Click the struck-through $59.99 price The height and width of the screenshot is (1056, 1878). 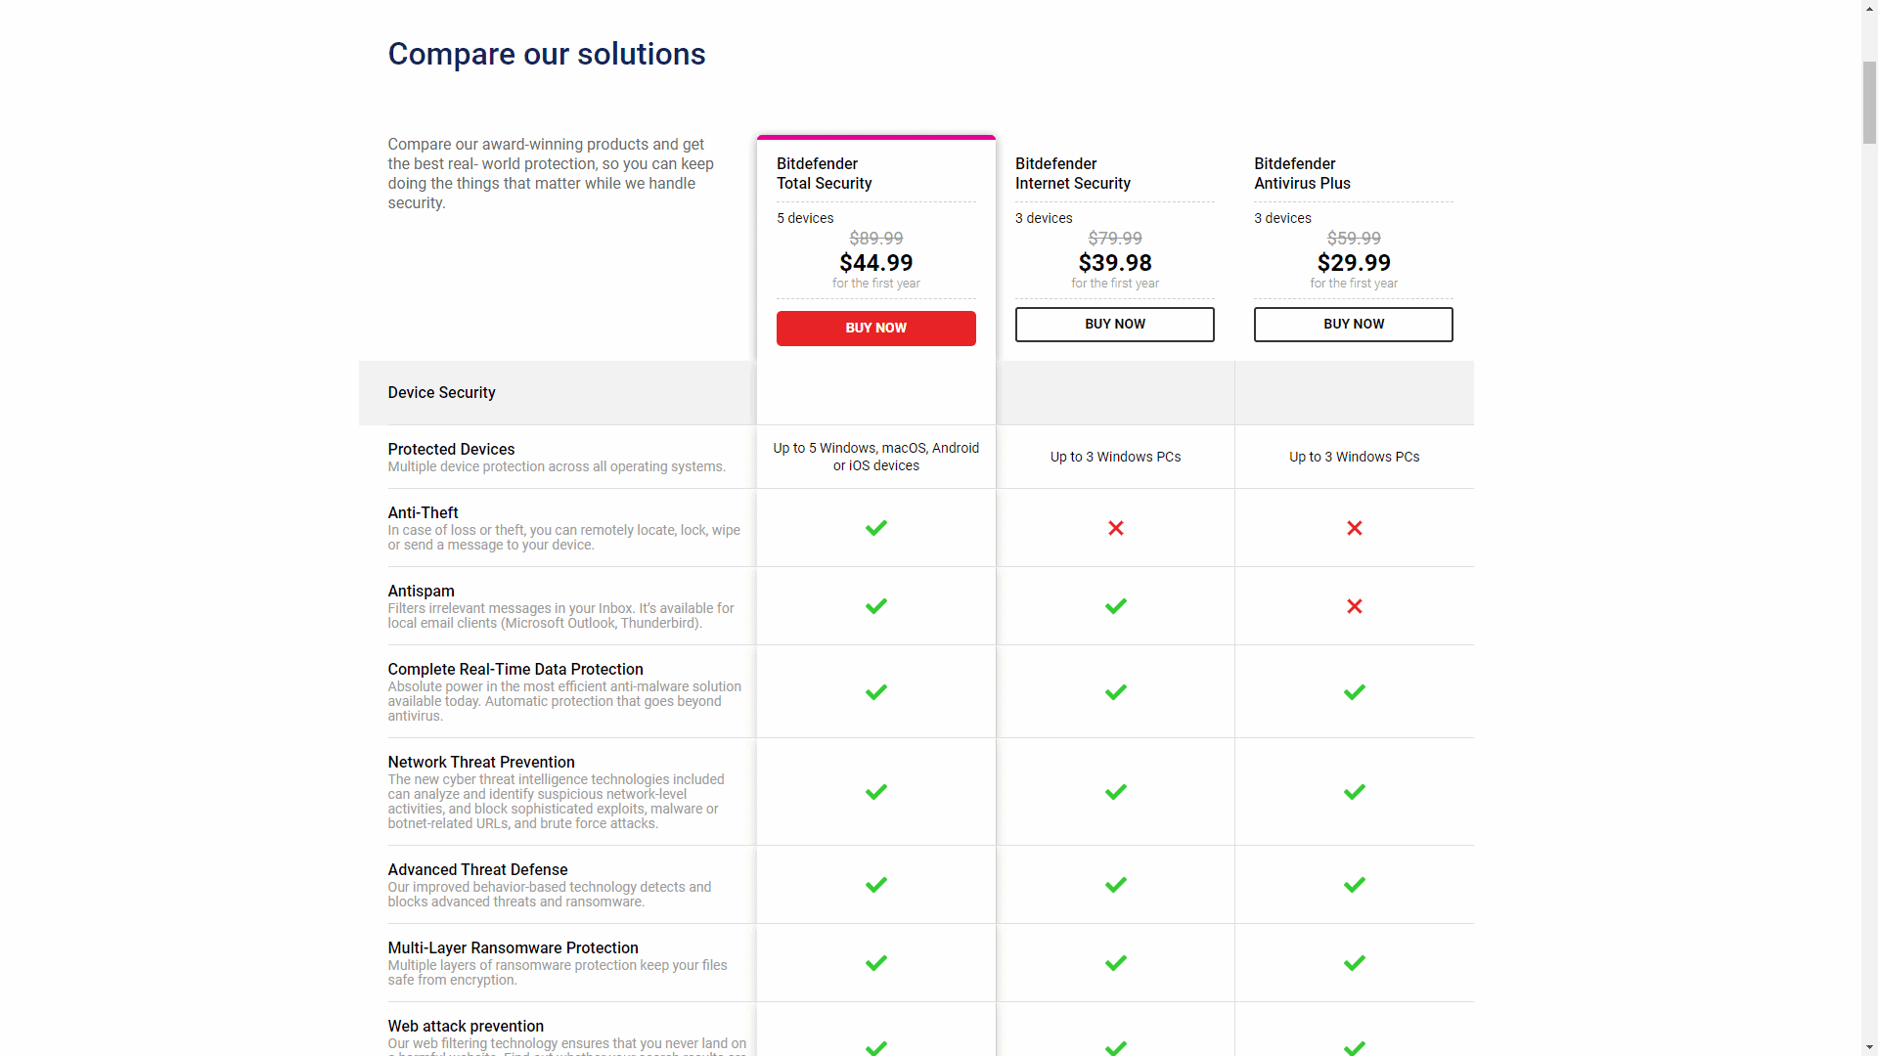pyautogui.click(x=1354, y=239)
